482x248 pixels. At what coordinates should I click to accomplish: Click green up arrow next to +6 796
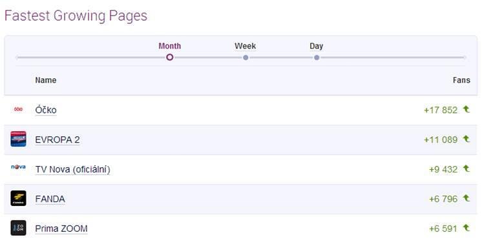click(x=466, y=198)
